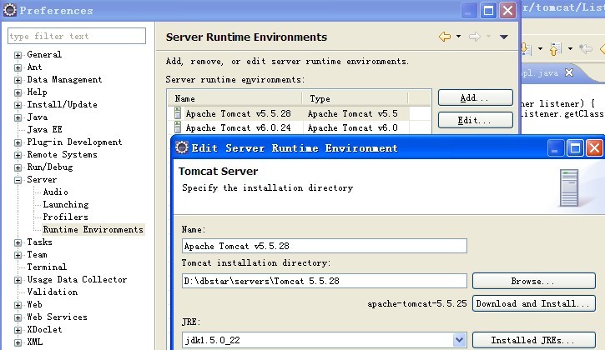Focus the type filter text field
Viewport: 605px width, 350px height.
(x=77, y=36)
